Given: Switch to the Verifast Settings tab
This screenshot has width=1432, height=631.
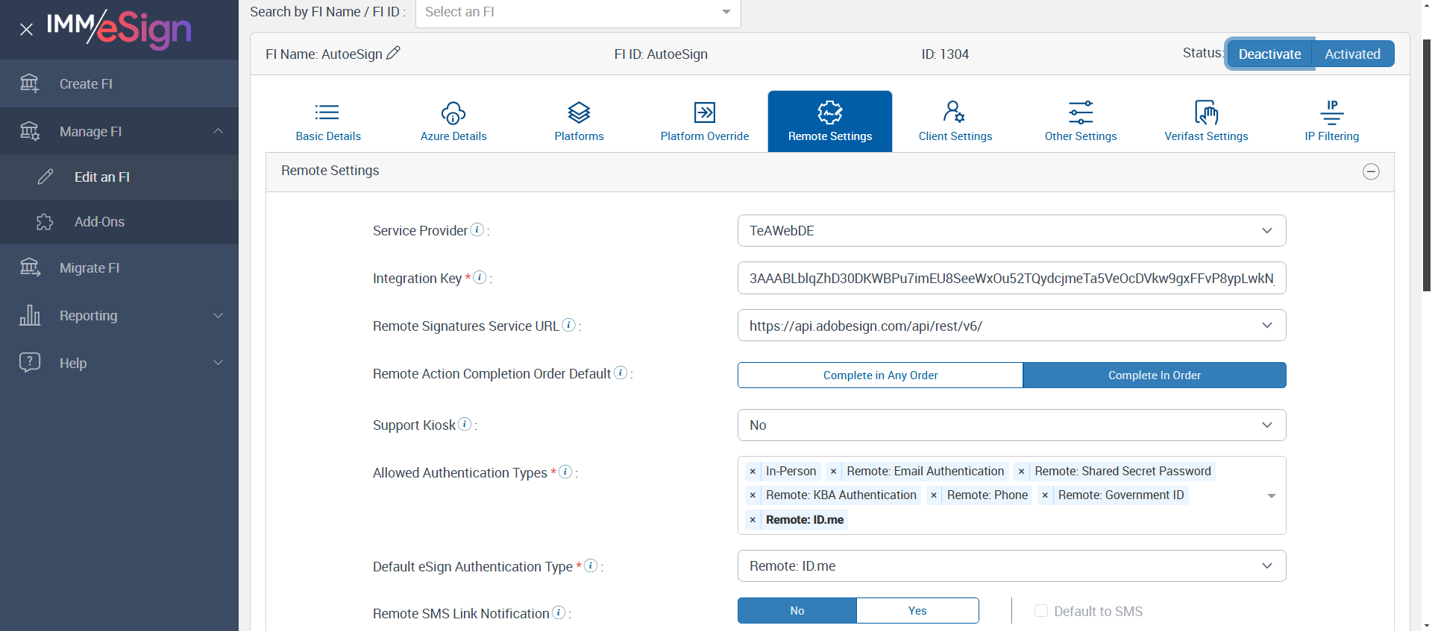Looking at the screenshot, I should 1206,121.
